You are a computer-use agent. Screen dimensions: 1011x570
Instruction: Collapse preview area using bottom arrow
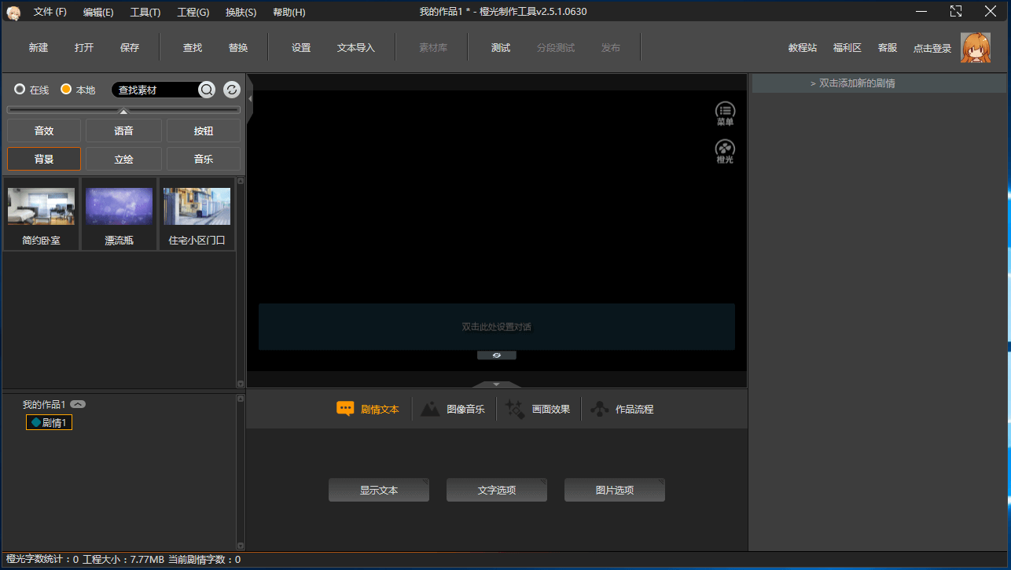[x=496, y=384]
